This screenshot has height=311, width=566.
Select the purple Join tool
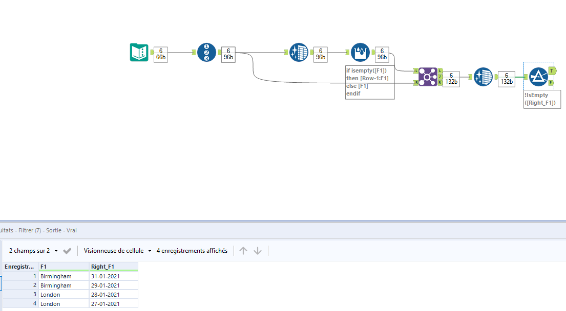(427, 77)
